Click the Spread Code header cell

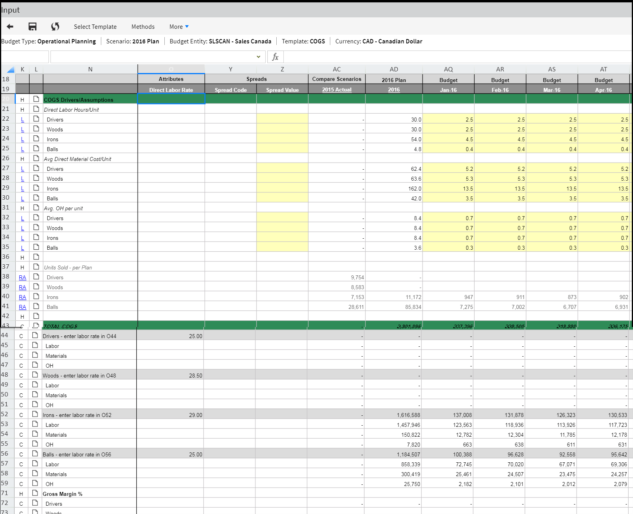tap(231, 90)
